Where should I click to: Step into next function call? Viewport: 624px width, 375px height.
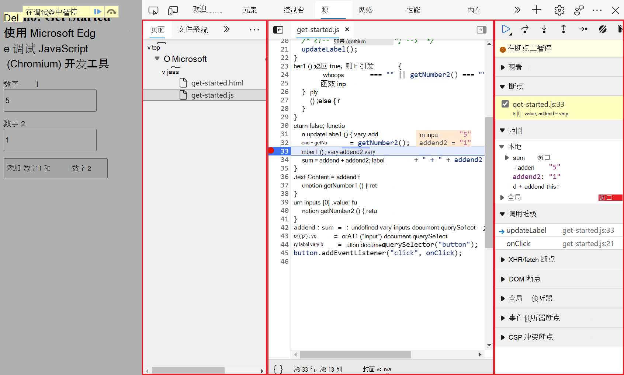pos(544,29)
